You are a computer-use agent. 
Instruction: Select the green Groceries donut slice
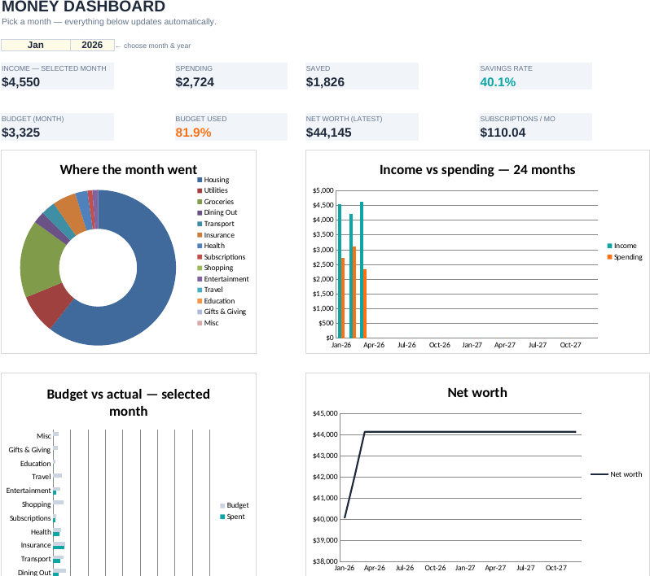[42, 261]
